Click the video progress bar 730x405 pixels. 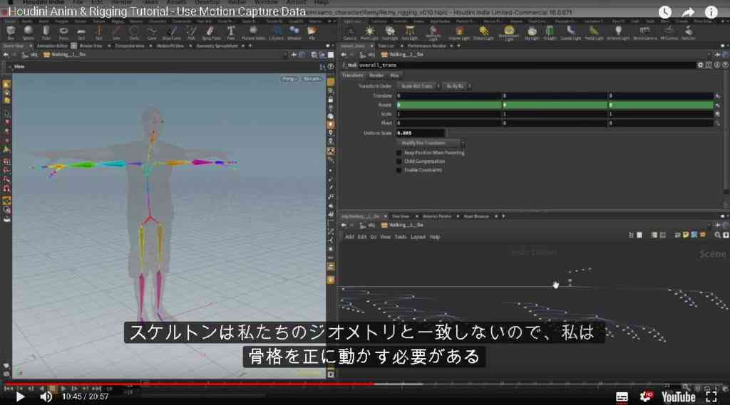365,384
